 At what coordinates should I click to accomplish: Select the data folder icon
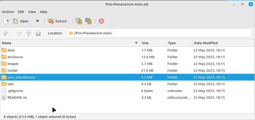(4, 50)
